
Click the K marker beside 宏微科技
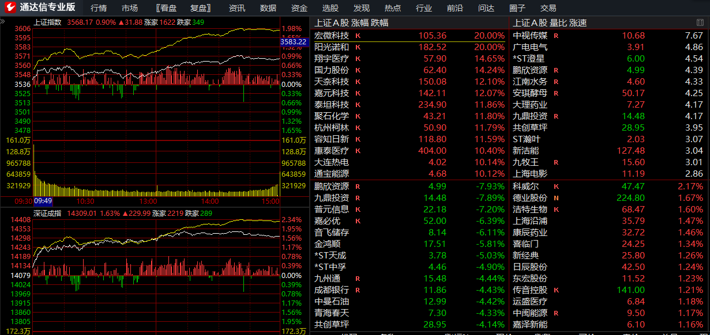pos(358,36)
